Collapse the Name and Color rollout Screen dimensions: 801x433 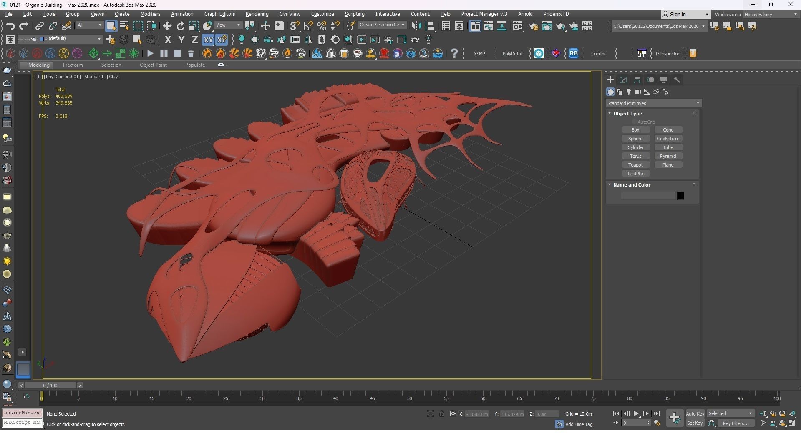click(x=610, y=184)
